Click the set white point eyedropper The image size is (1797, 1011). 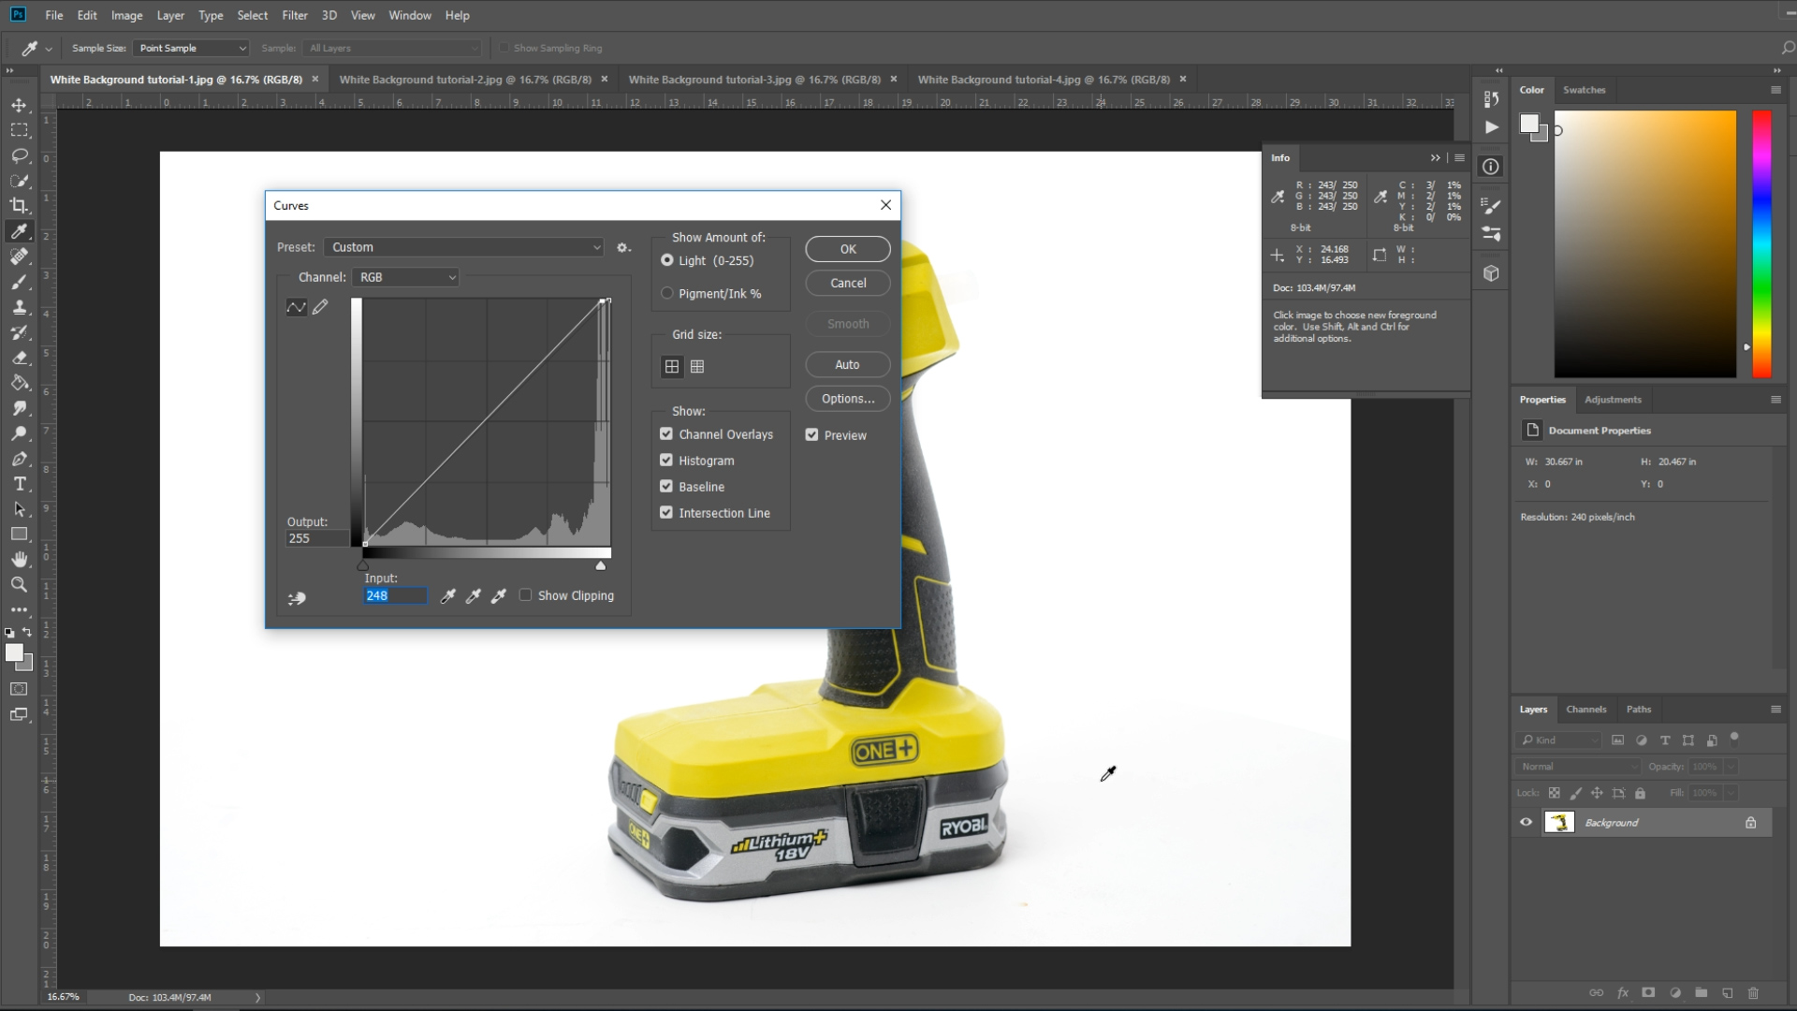pyautogui.click(x=499, y=595)
